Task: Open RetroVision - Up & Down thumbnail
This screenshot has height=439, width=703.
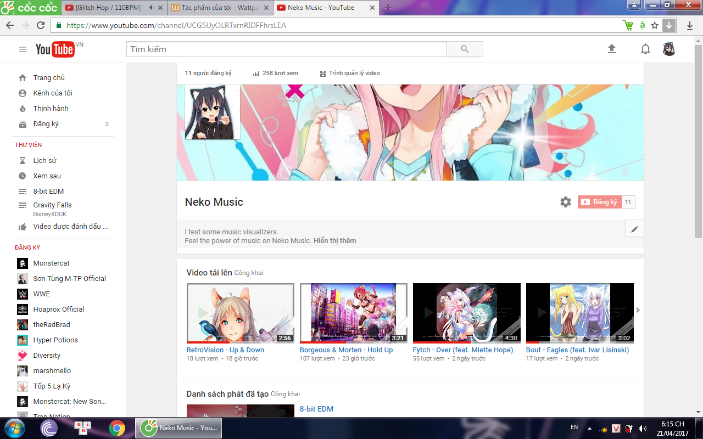Action: tap(241, 313)
